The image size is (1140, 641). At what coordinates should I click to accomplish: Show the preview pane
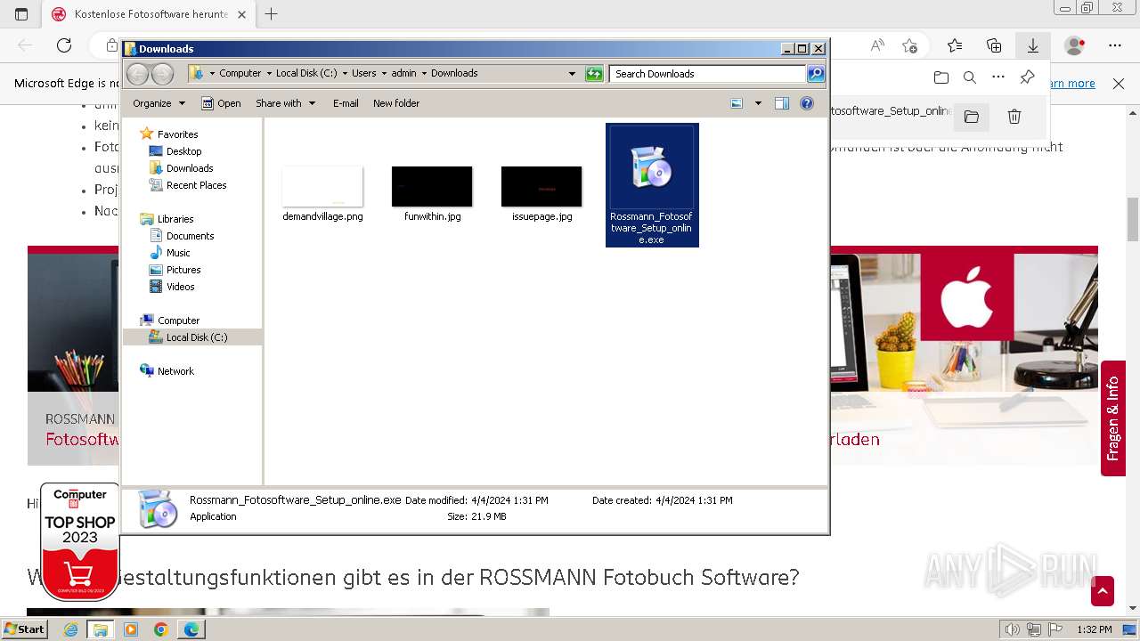tap(782, 103)
